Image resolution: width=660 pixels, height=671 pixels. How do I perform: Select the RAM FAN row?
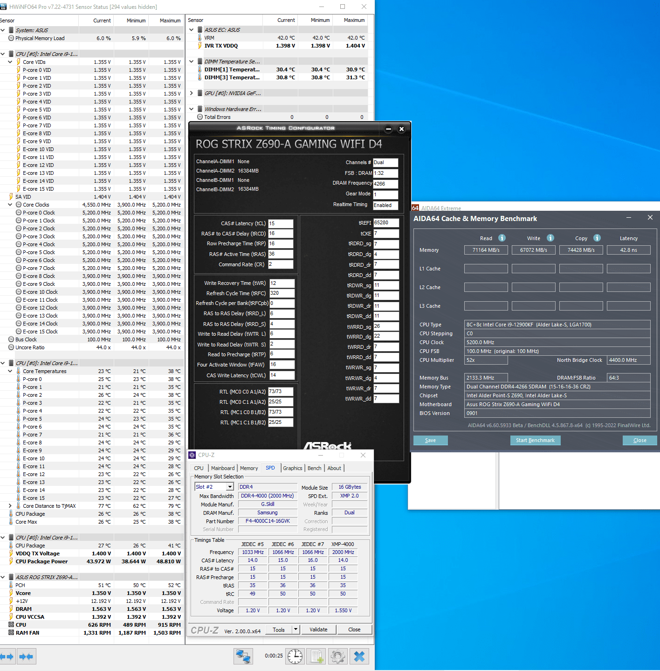tap(91, 633)
